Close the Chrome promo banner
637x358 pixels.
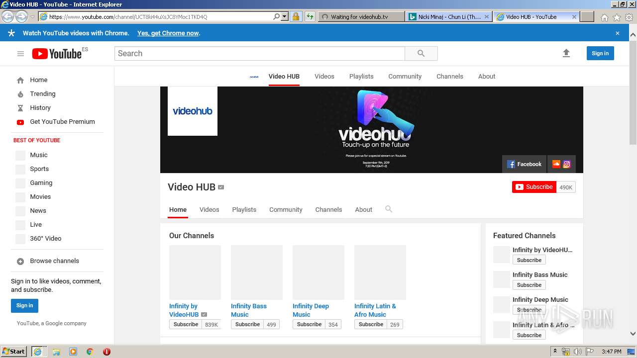tap(618, 33)
